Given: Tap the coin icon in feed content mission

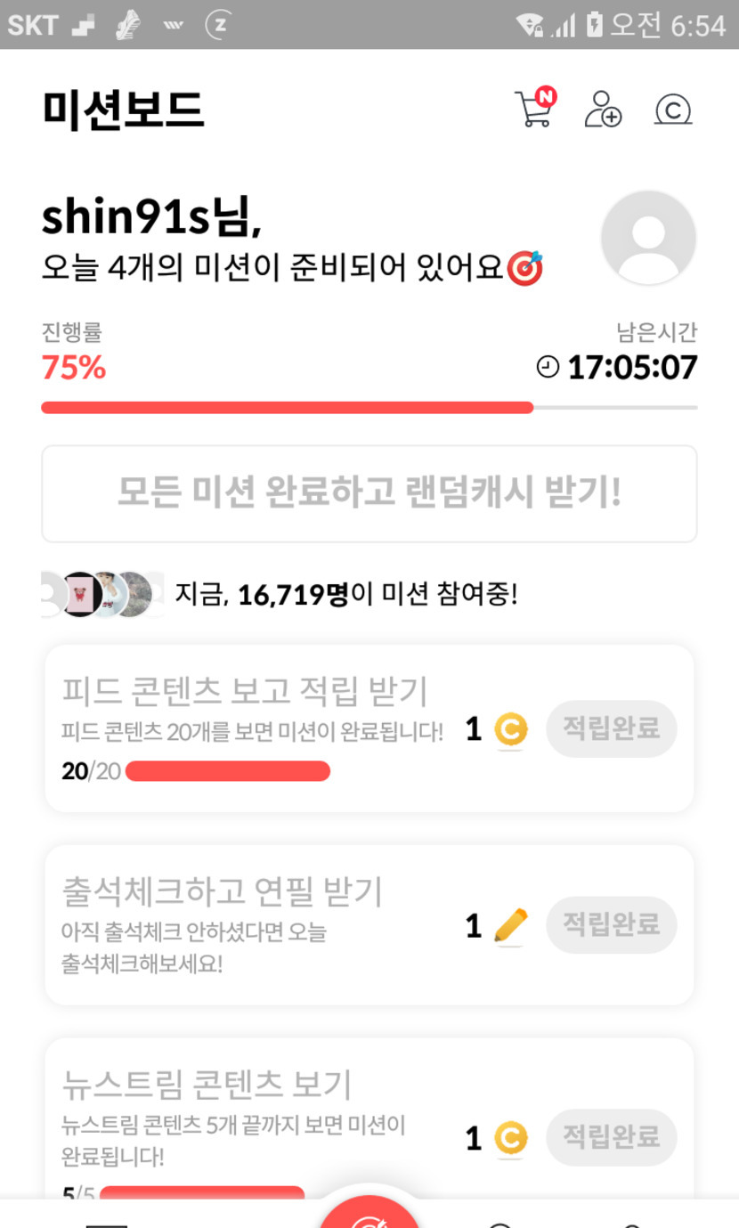Looking at the screenshot, I should click(511, 730).
